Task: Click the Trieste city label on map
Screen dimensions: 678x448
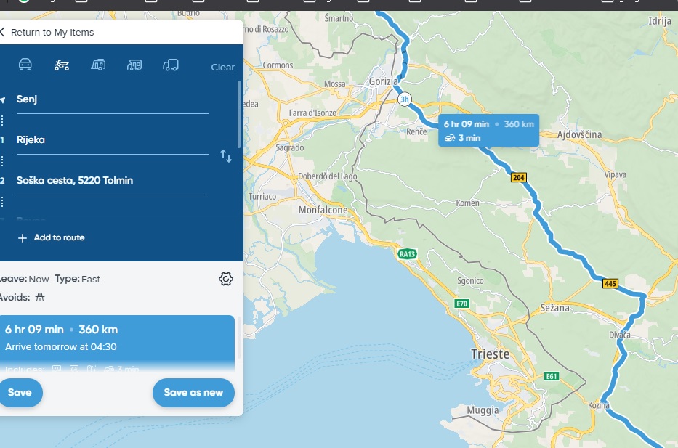Action: point(490,354)
